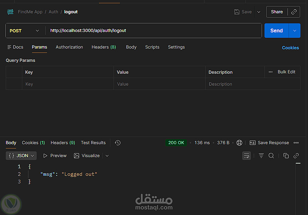The width and height of the screenshot is (308, 215).
Task: Open response more options ellipsis
Action: coord(296,143)
